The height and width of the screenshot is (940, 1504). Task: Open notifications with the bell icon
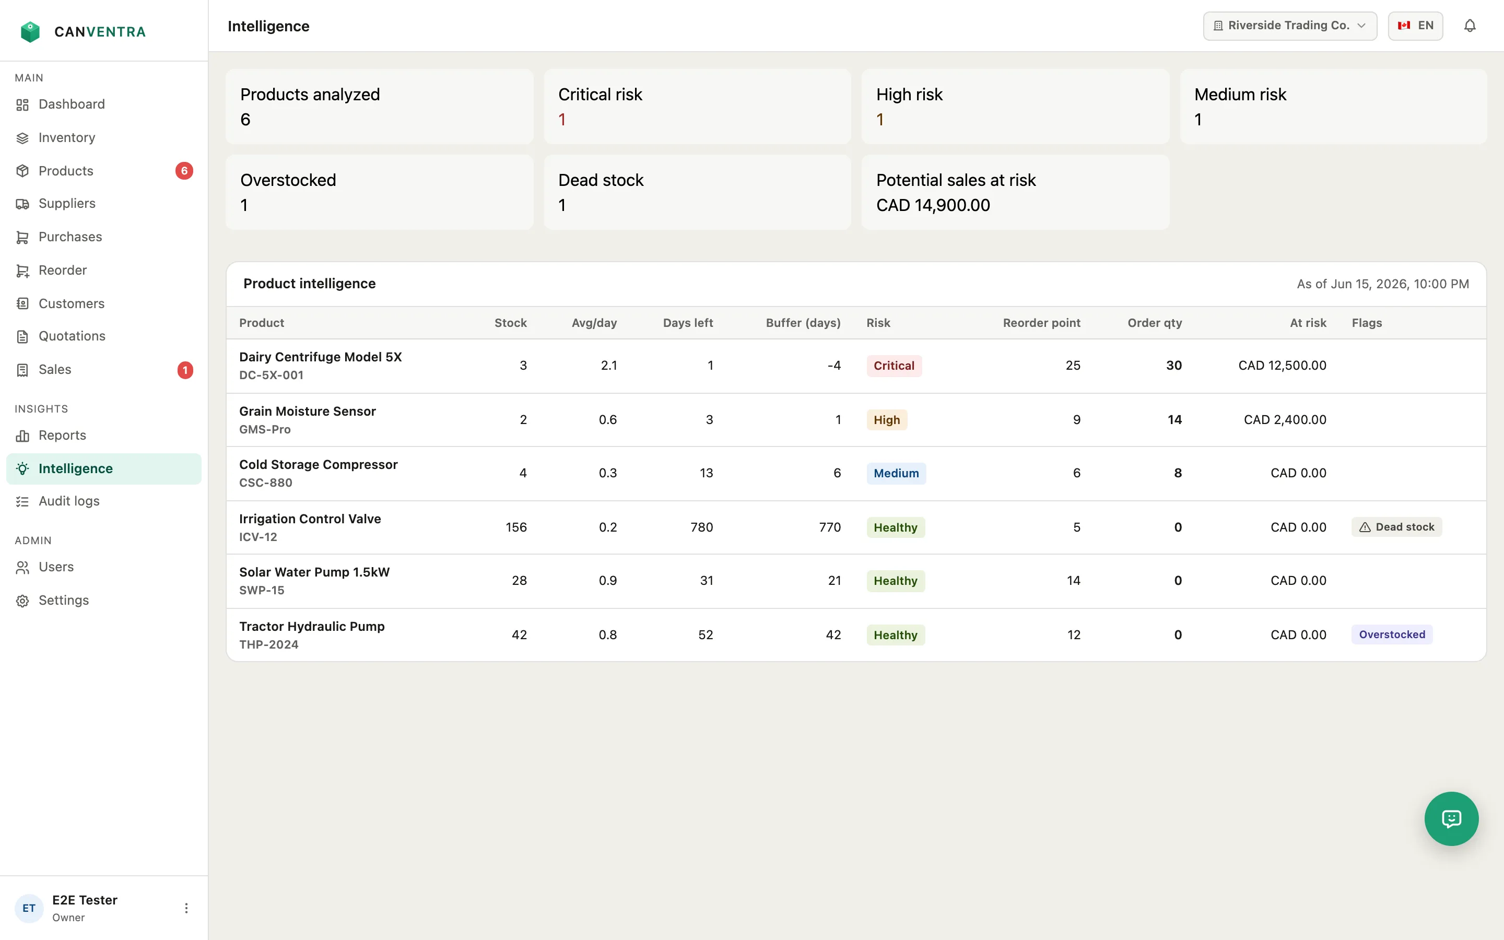click(x=1469, y=26)
